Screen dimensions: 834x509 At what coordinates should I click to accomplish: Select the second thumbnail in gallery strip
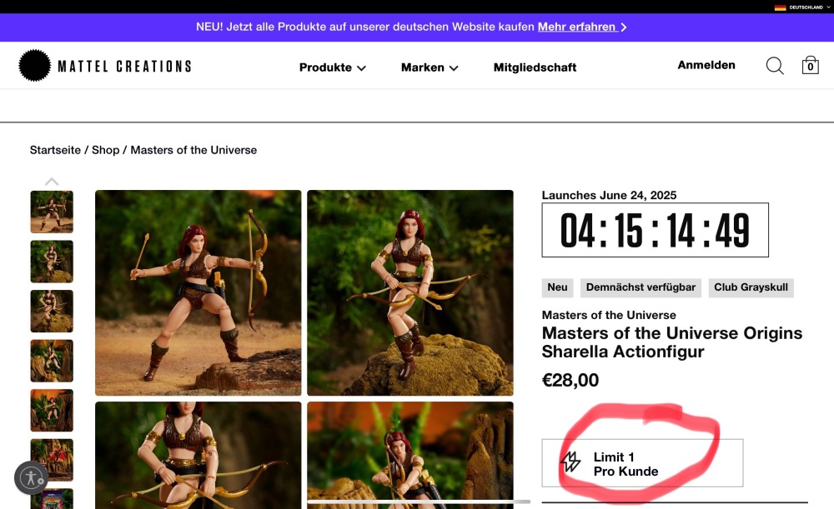[52, 262]
